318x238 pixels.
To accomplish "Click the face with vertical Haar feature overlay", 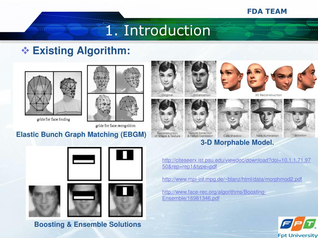I will 125,200.
